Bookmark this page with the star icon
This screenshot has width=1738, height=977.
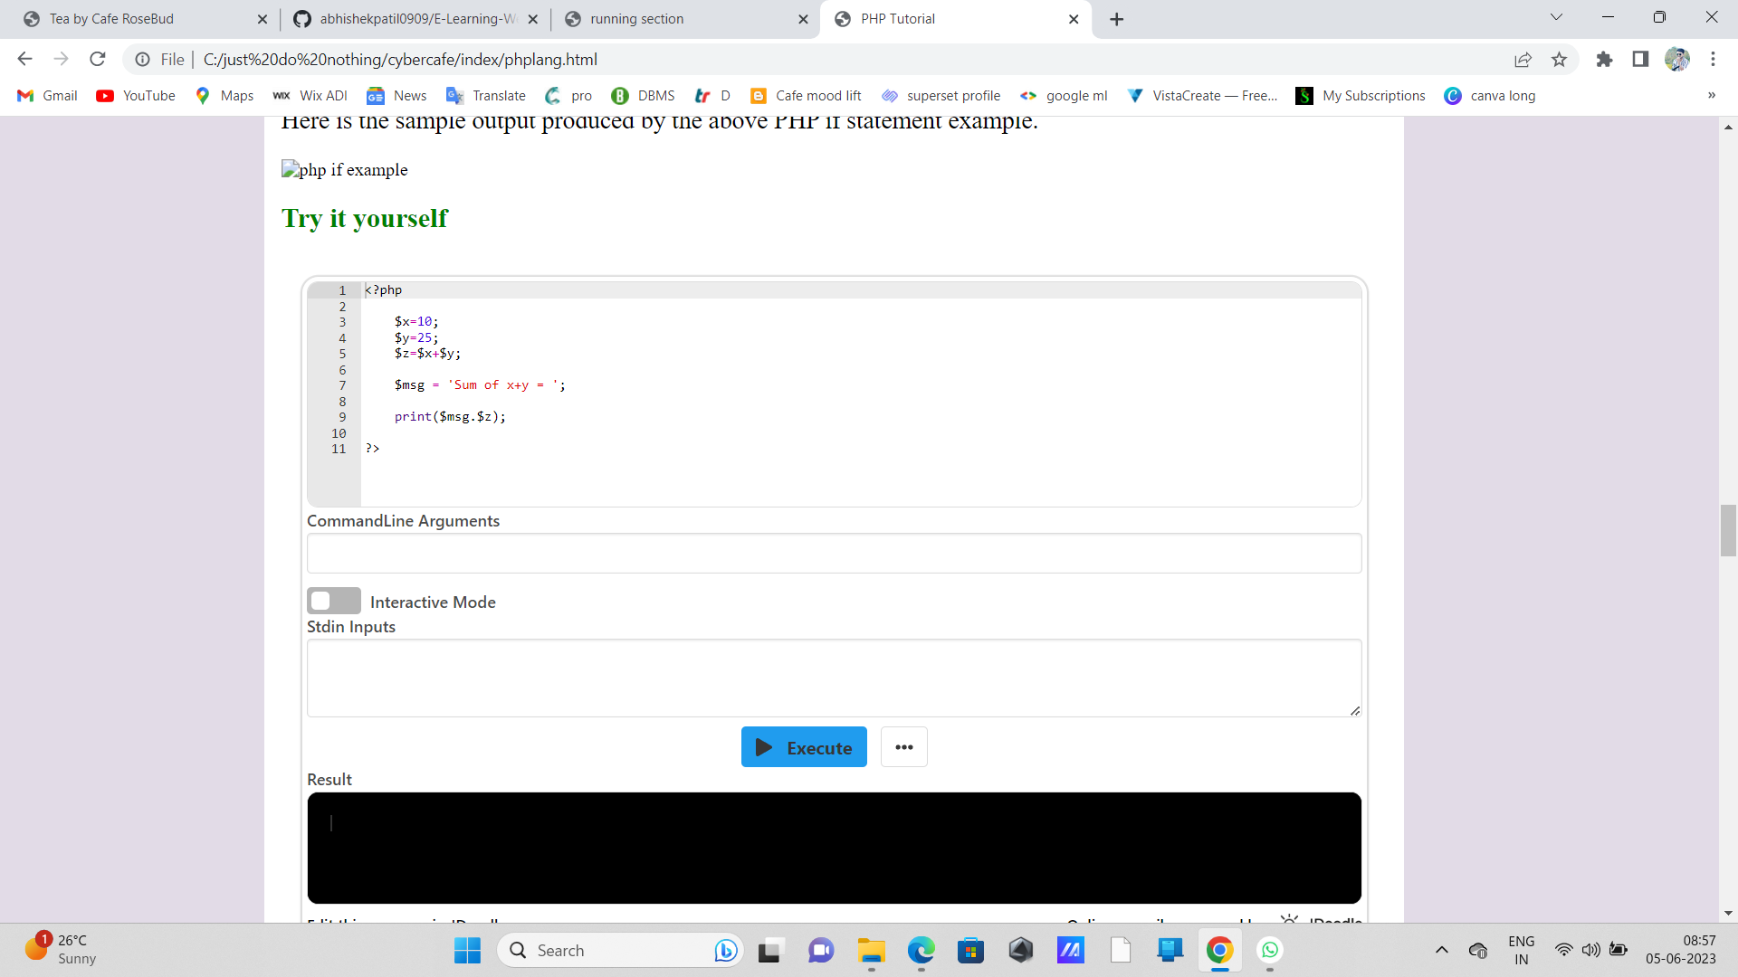(x=1559, y=59)
